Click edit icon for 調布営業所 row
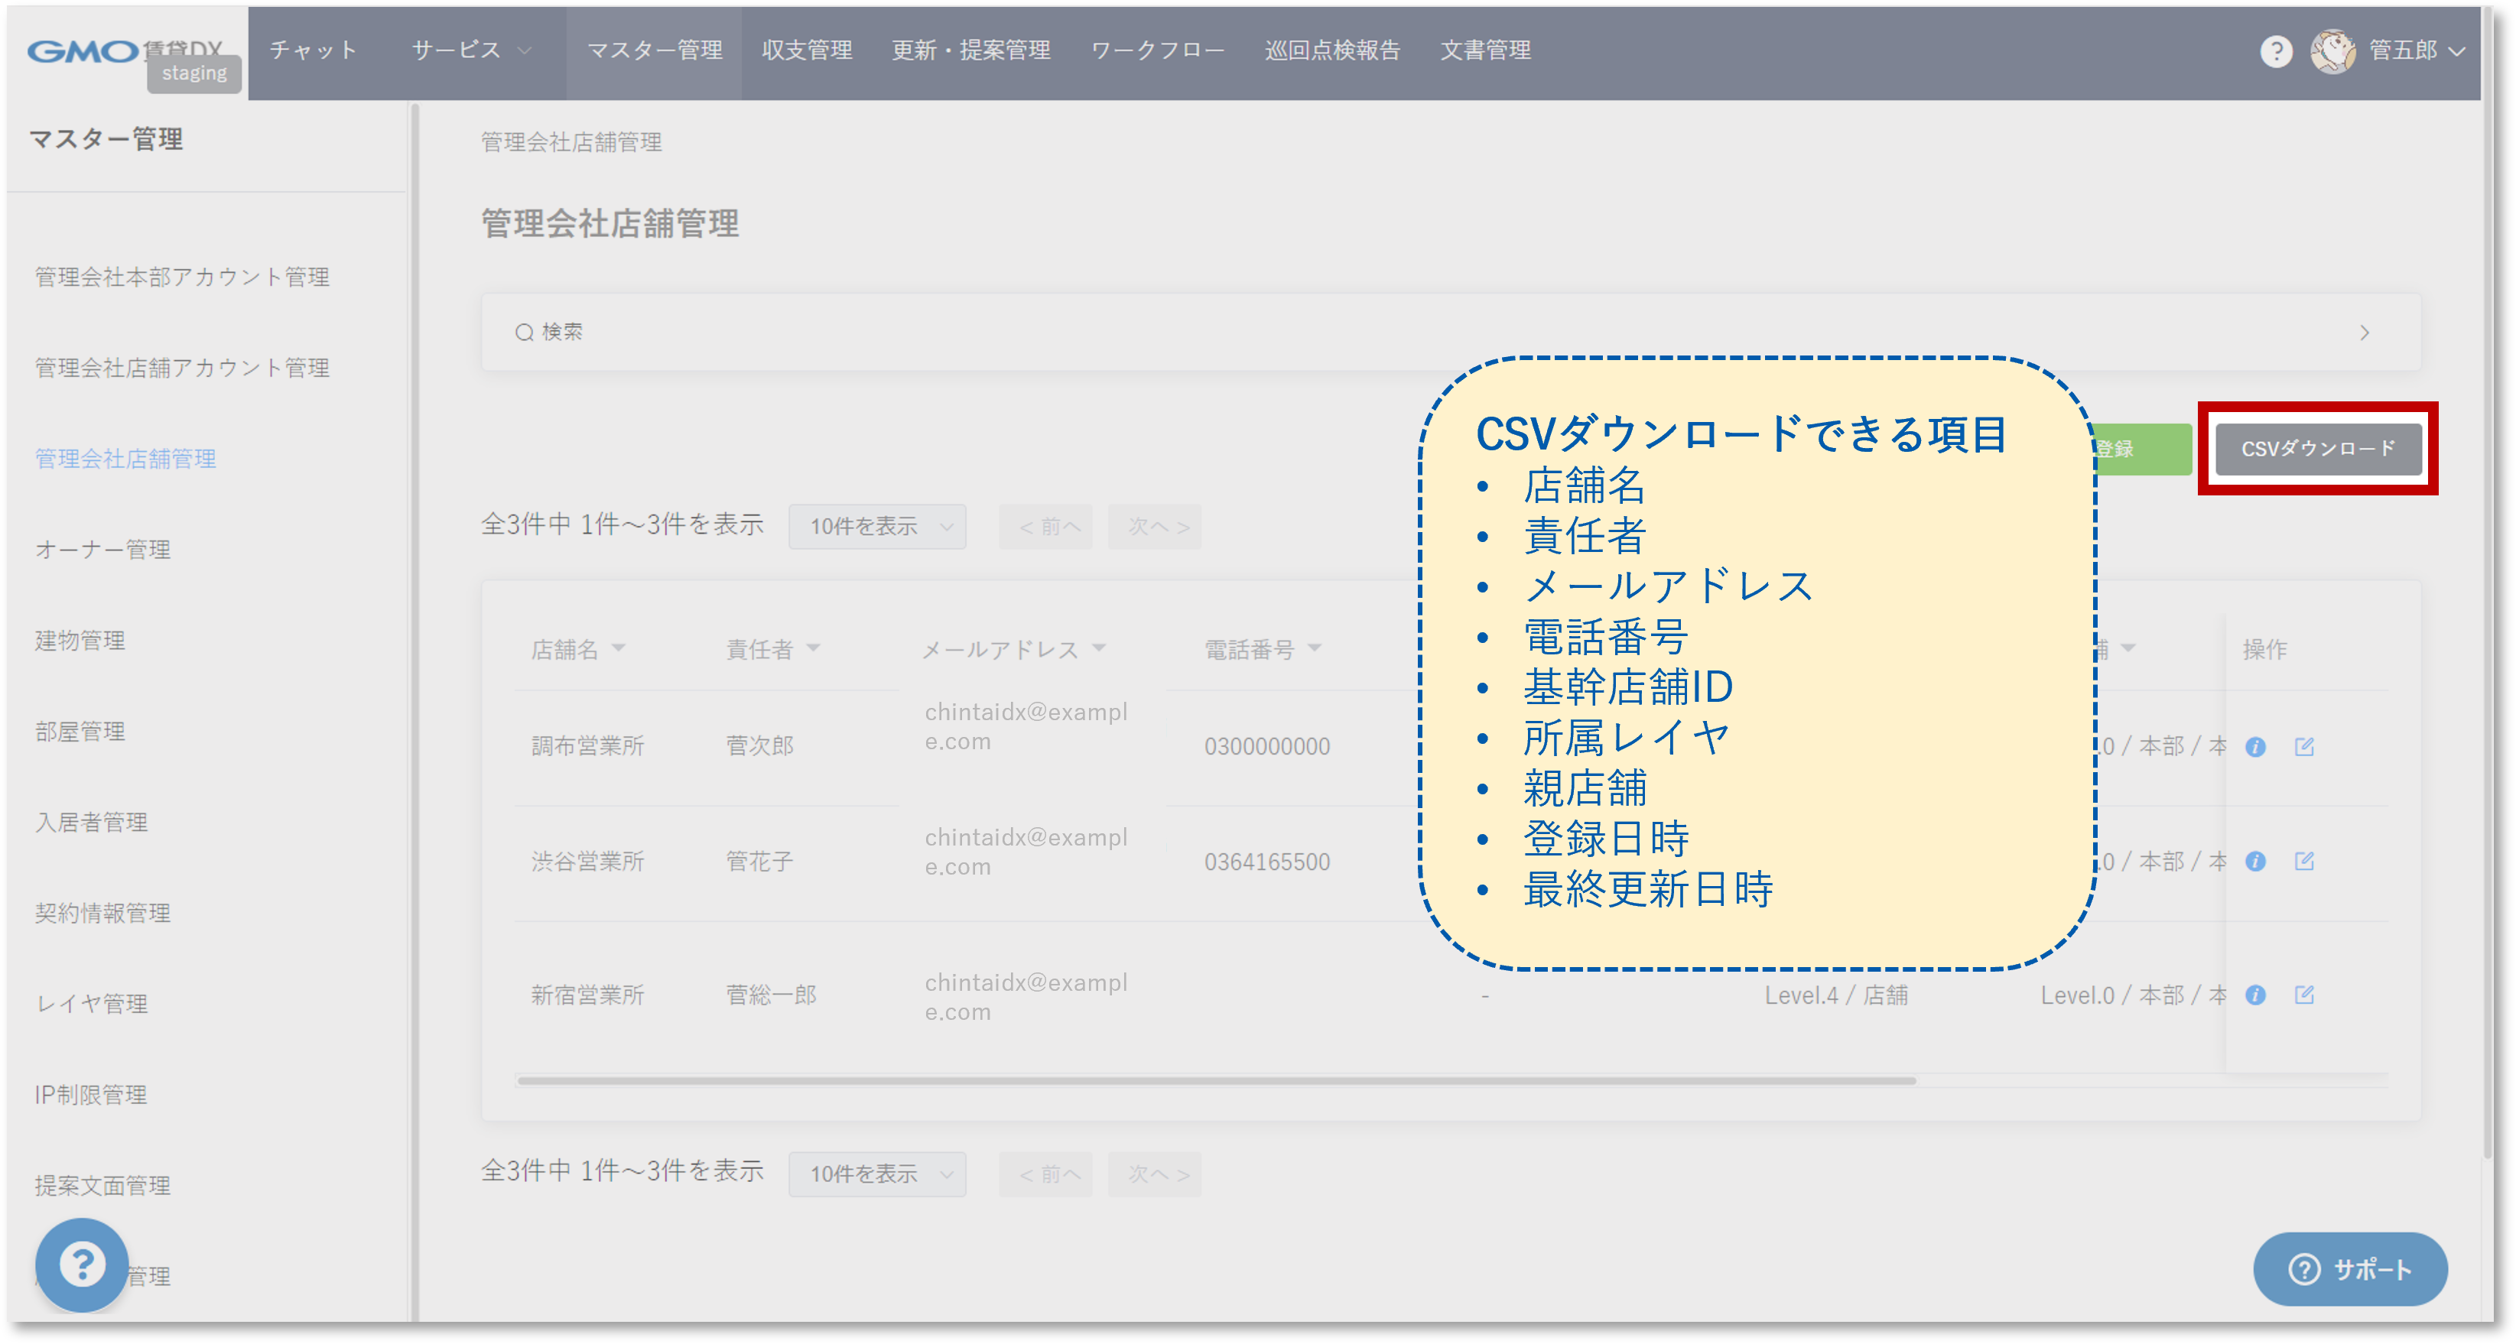This screenshot has height=1344, width=2516. click(2304, 747)
